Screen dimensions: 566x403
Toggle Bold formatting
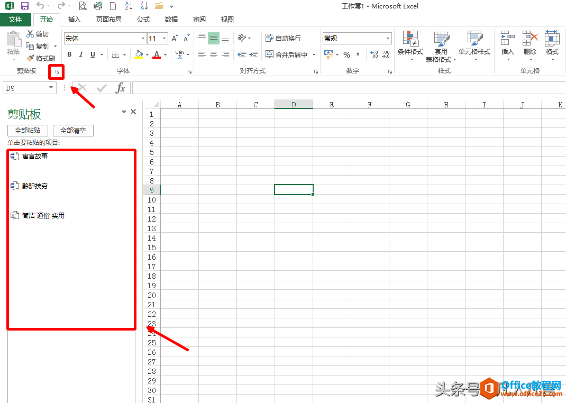pyautogui.click(x=70, y=54)
